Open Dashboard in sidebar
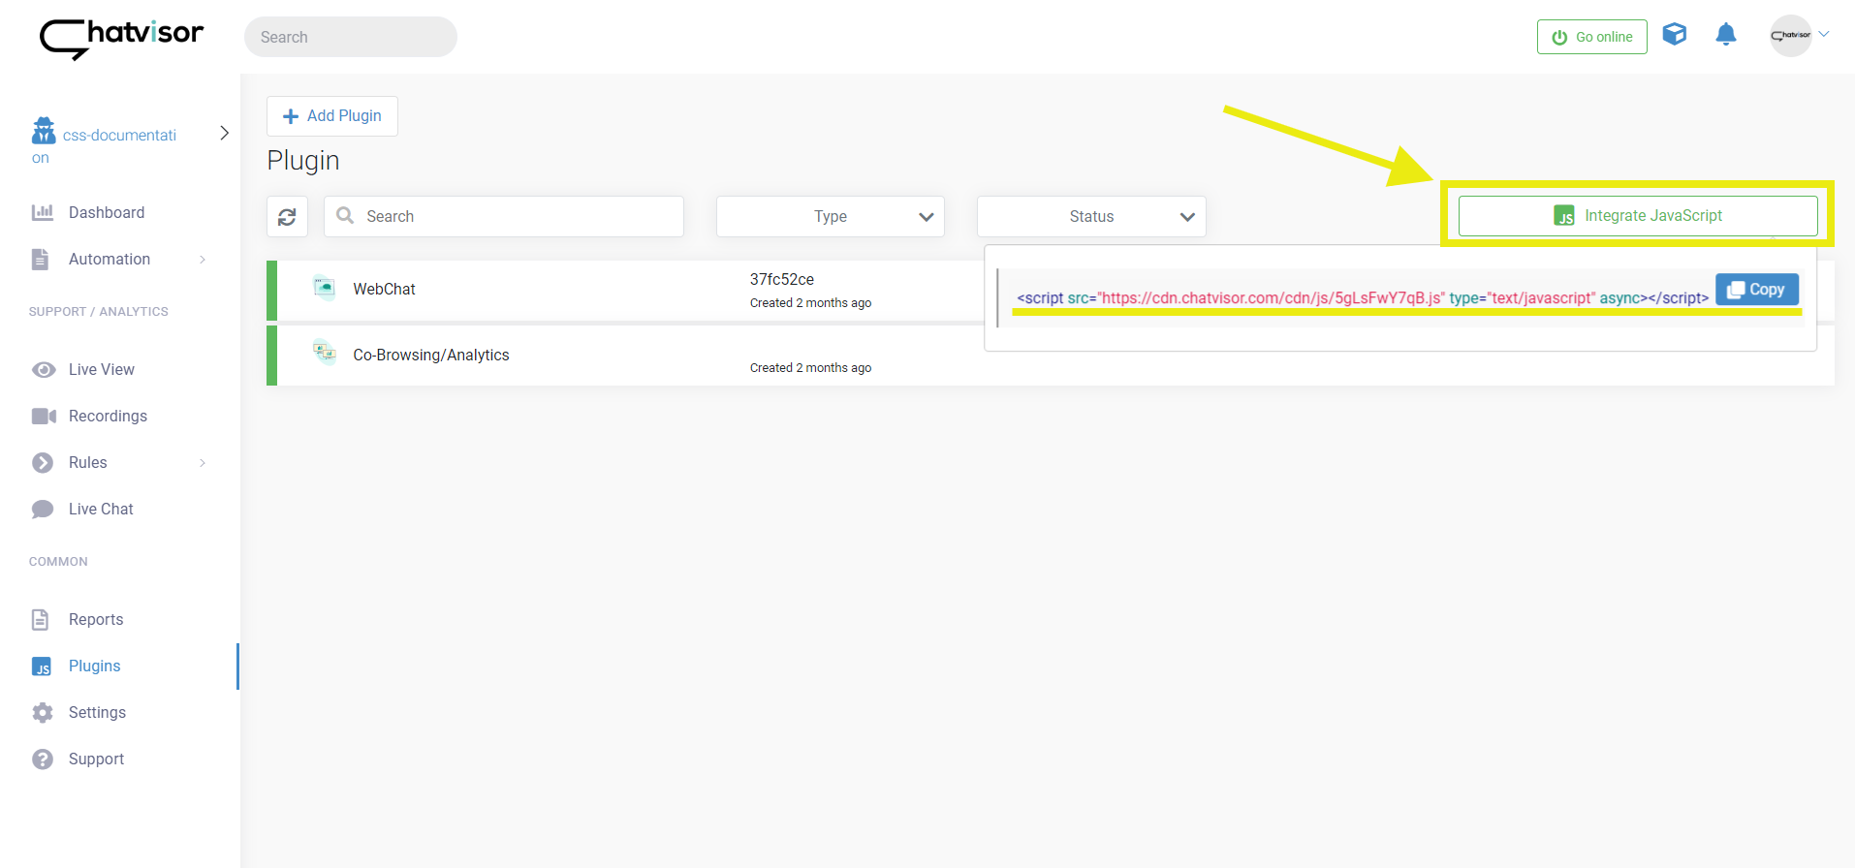Image resolution: width=1855 pixels, height=868 pixels. (x=107, y=212)
